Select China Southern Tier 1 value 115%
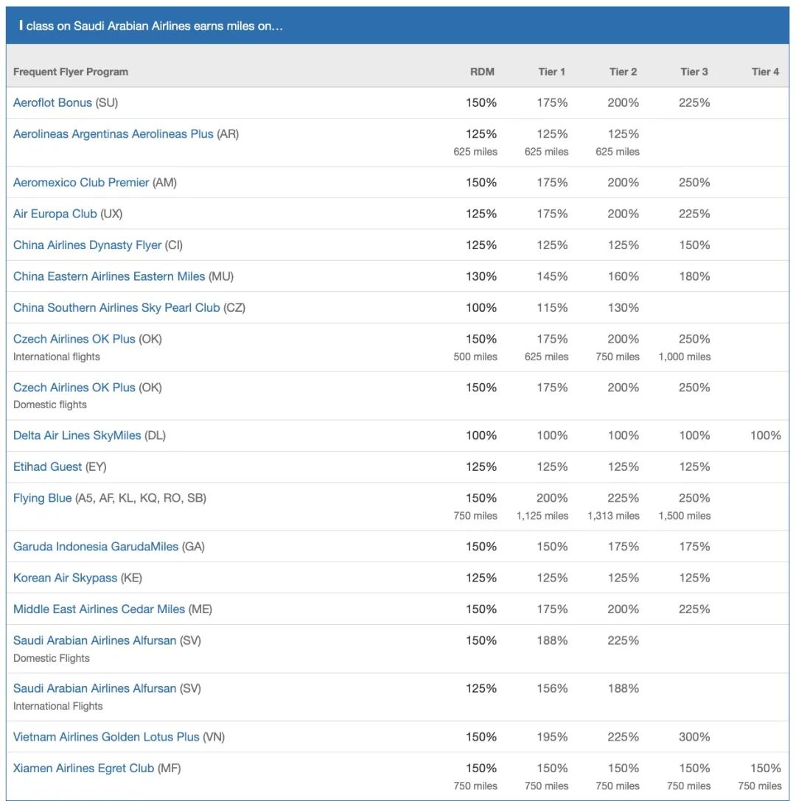The image size is (796, 801). click(552, 307)
